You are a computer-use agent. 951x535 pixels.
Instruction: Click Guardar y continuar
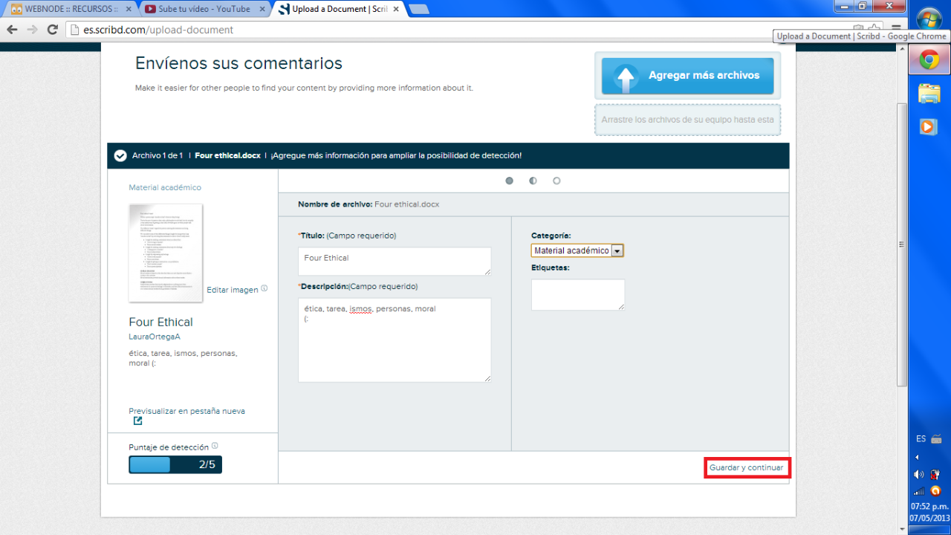click(x=746, y=468)
